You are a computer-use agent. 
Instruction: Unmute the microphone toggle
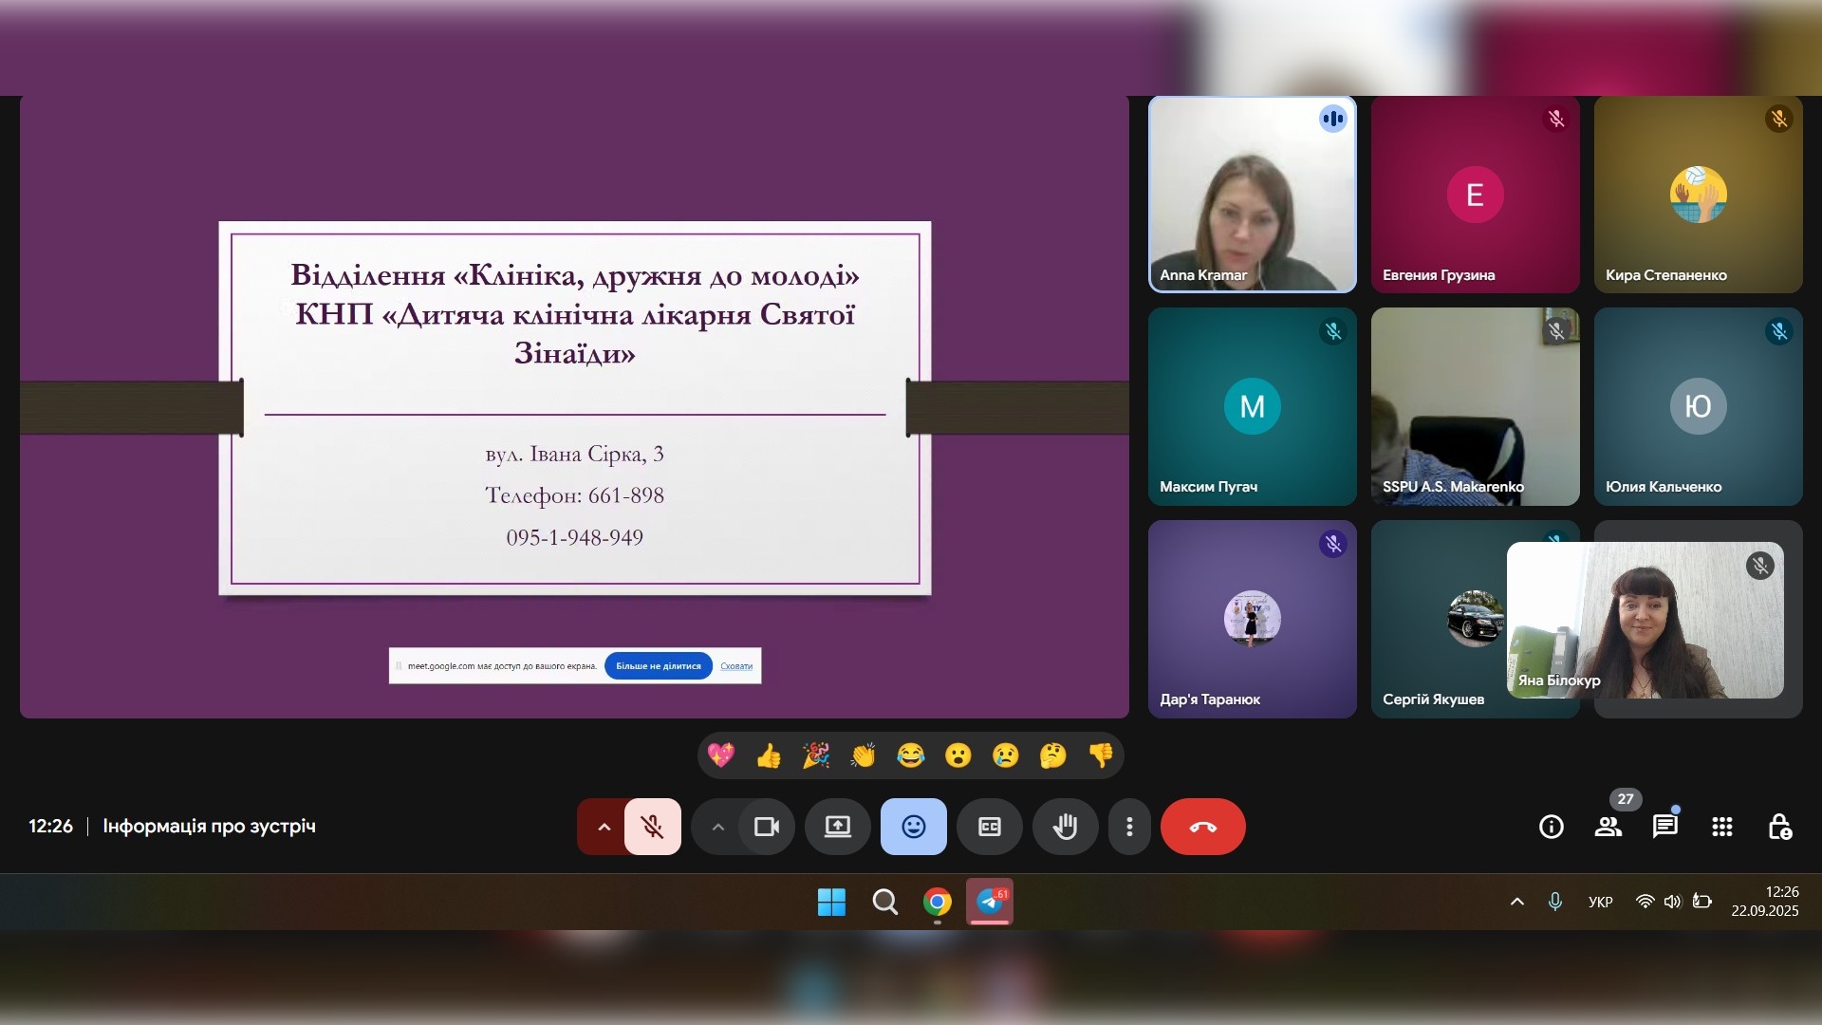coord(653,827)
